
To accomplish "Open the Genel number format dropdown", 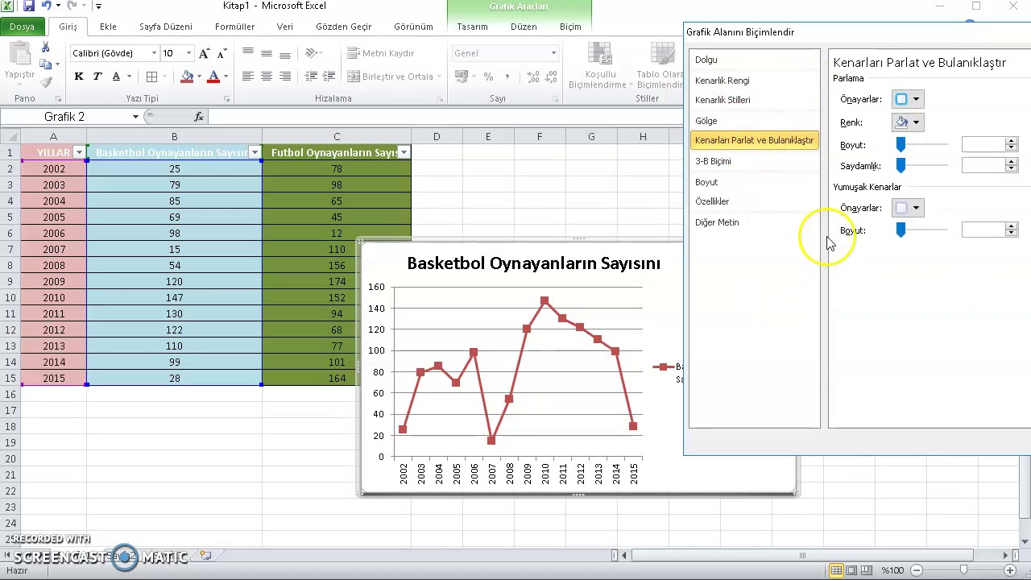I will point(553,53).
